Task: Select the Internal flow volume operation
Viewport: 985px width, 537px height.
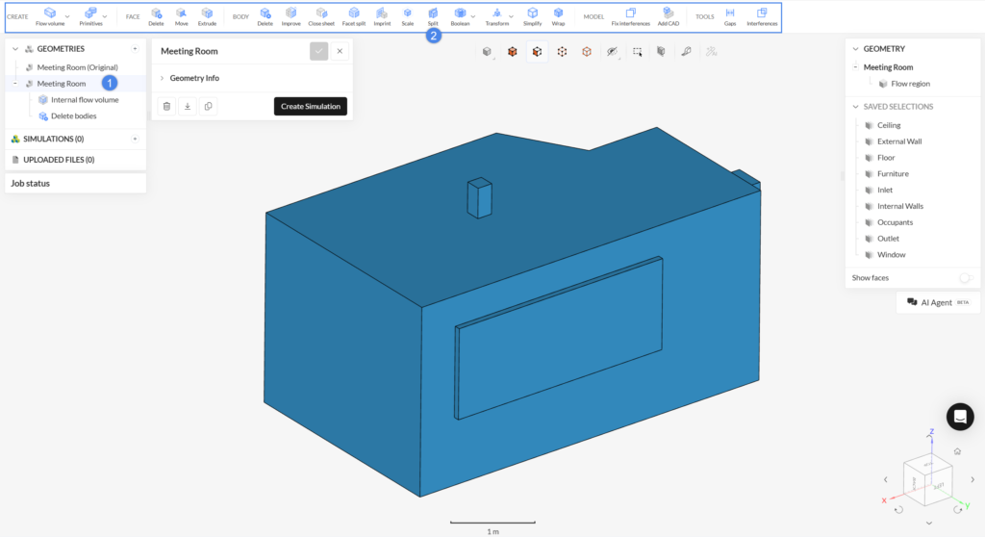Action: (x=85, y=99)
